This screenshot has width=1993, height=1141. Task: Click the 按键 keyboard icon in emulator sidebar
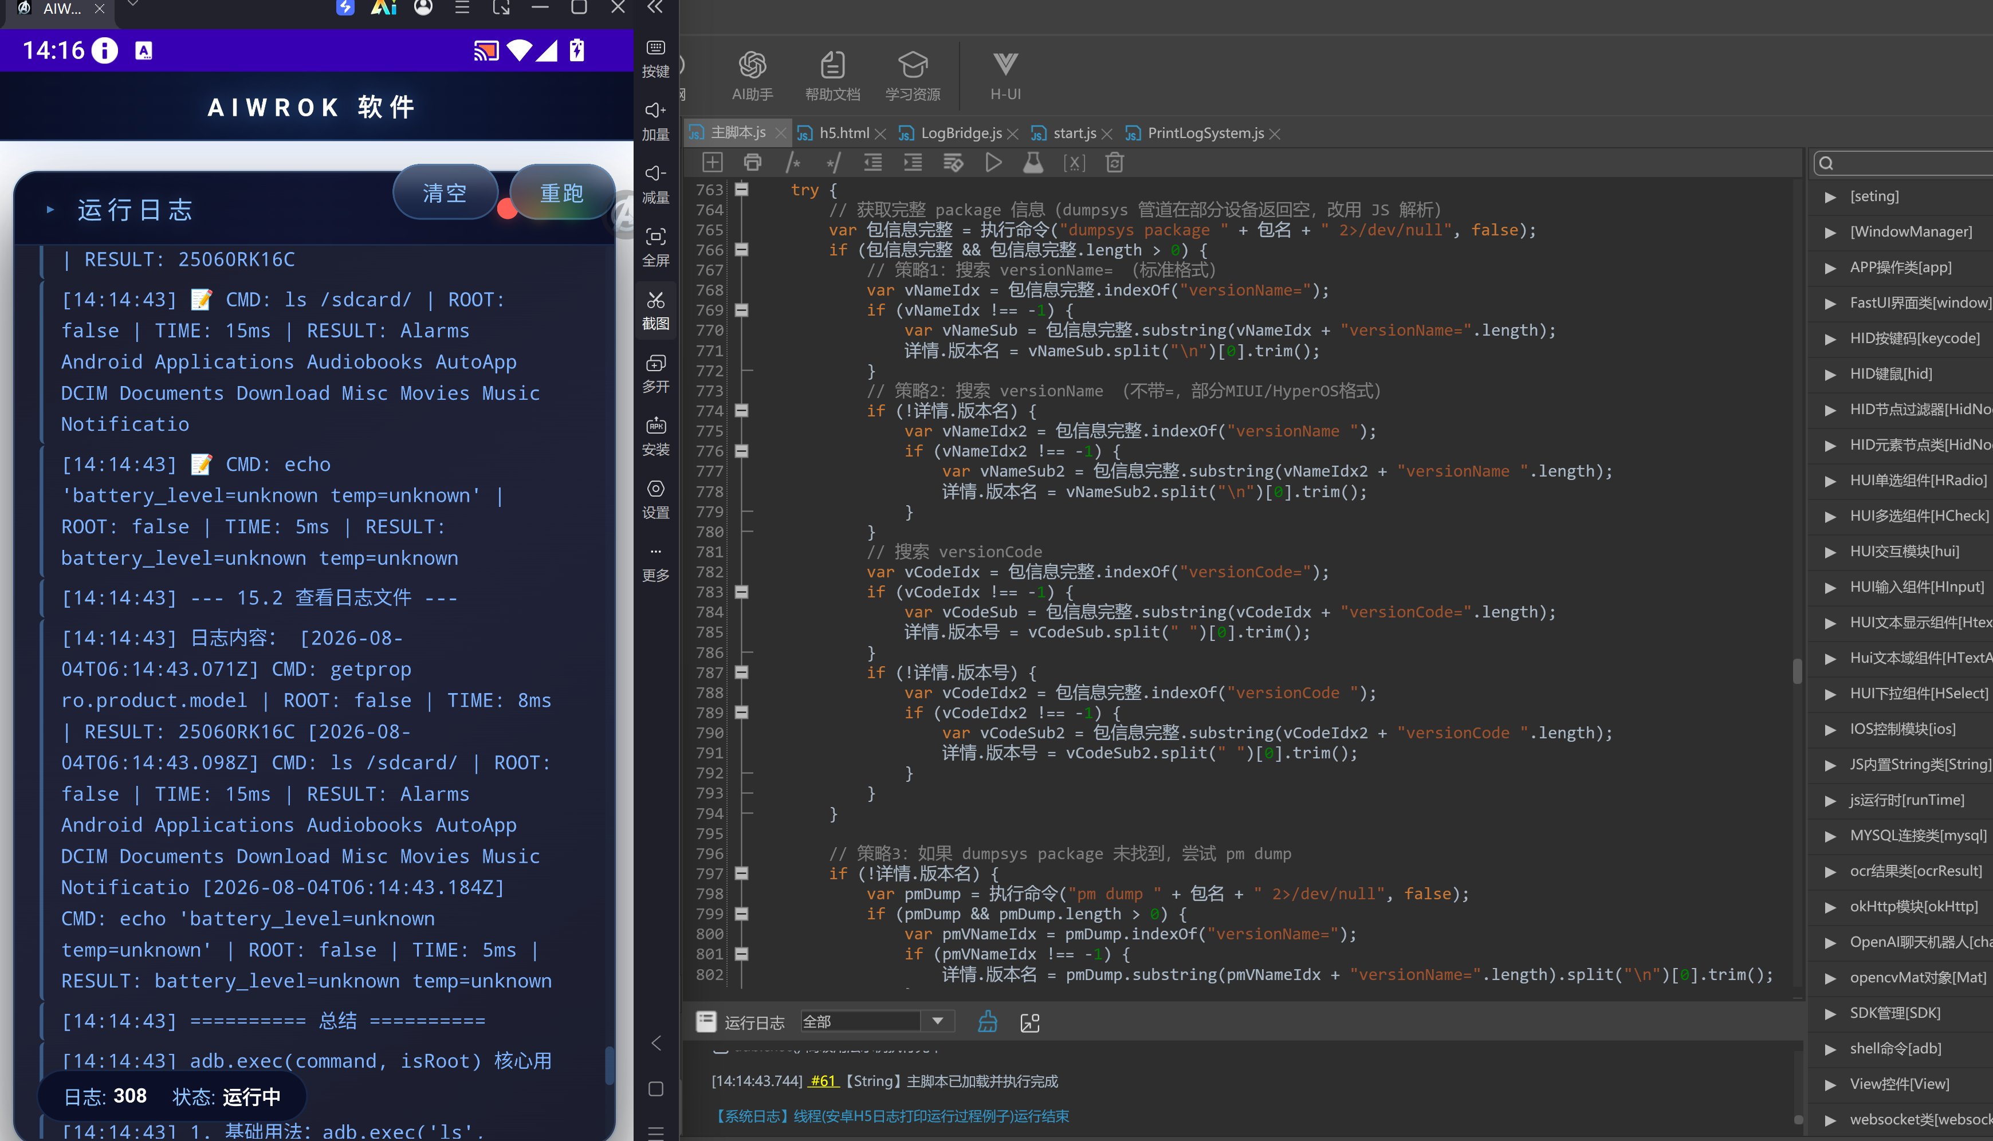coord(656,58)
